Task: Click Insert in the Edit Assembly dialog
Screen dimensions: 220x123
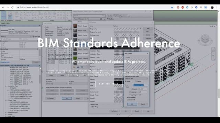Action: point(51,76)
